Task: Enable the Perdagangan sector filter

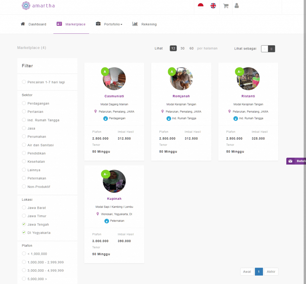Action: 24,103
